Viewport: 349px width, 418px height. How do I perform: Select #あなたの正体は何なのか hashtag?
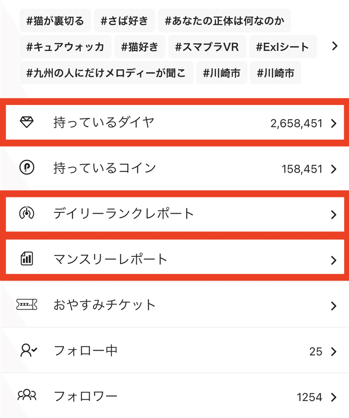coord(224,21)
